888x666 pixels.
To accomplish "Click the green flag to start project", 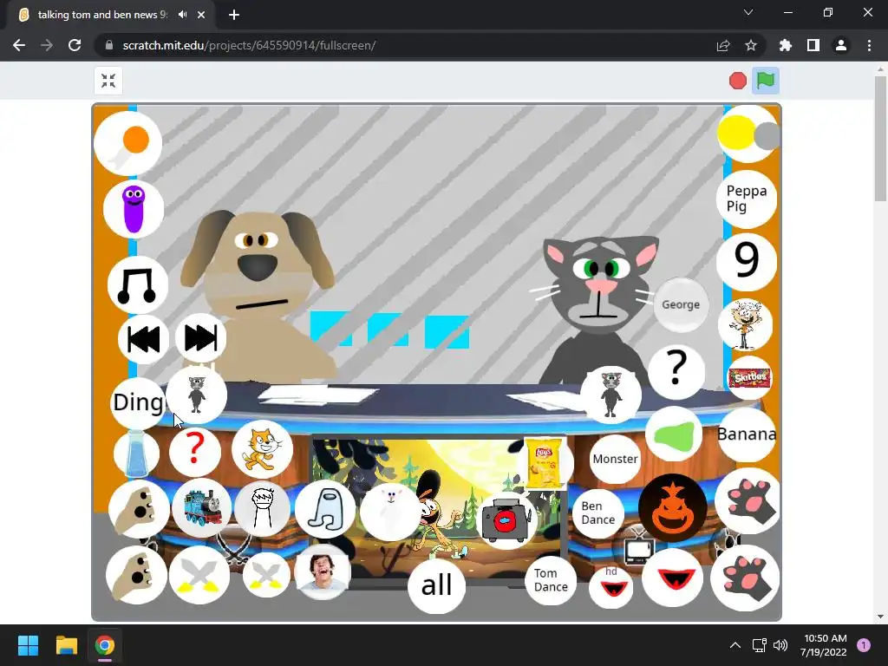I will (765, 81).
